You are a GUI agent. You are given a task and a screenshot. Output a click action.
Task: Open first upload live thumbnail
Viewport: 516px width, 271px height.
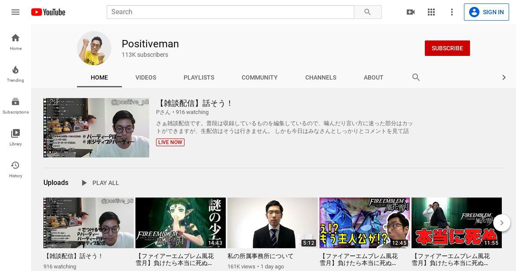pyautogui.click(x=89, y=223)
